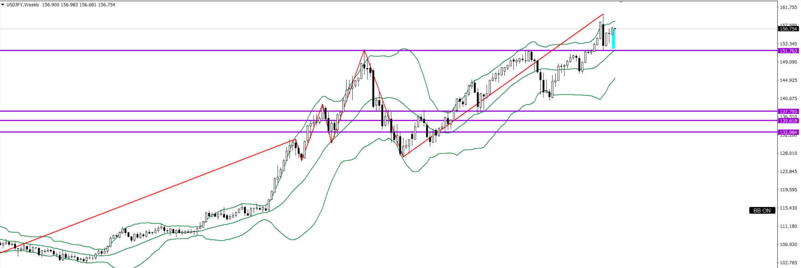Screen dimensions: 801x268
Task: Click the 115.430 value on price axis
Action: [788, 208]
